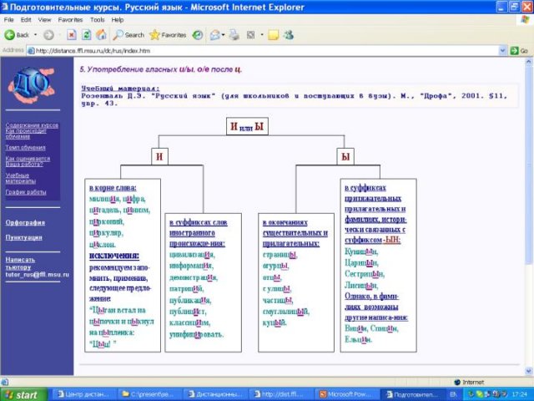534x401 pixels.
Task: Open the Favorites star button
Action: [168, 35]
